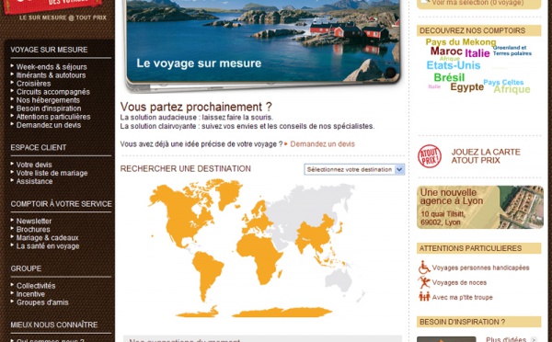The image size is (552, 342).
Task: Open Voyages personnes handicapées link
Action: [x=480, y=268]
